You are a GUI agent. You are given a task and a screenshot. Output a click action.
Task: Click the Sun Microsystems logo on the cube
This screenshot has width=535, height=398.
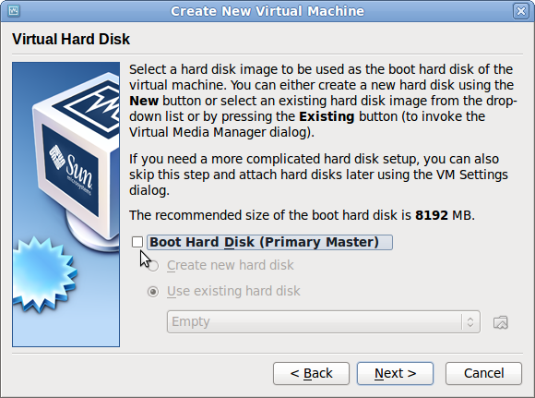[x=71, y=169]
